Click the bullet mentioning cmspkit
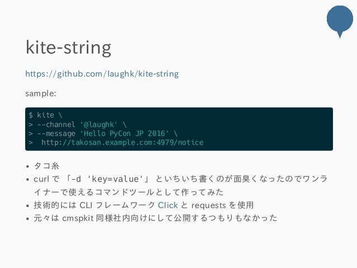 155,218
